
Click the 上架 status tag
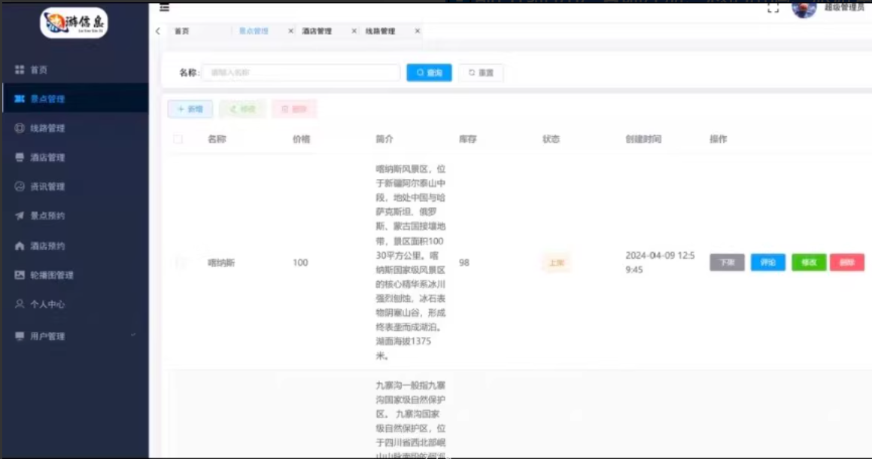[x=556, y=263]
